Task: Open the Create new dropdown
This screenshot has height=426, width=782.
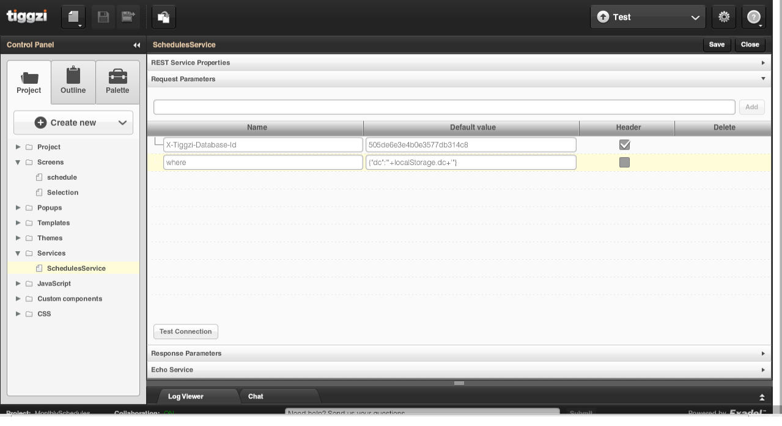Action: pyautogui.click(x=73, y=123)
